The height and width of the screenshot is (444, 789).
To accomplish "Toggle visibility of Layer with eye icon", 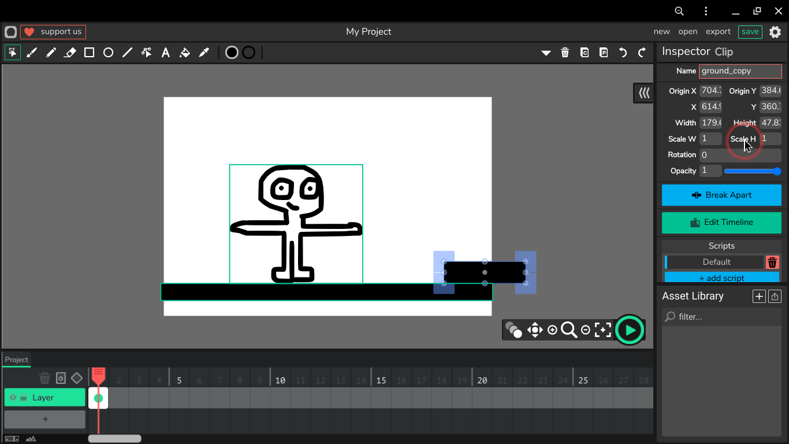I will pyautogui.click(x=13, y=398).
